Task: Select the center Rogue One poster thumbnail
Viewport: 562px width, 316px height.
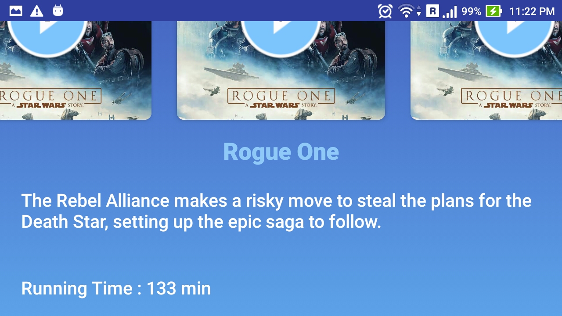Action: pyautogui.click(x=281, y=70)
